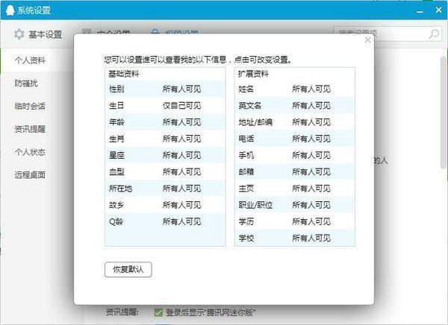Go to 资讯提醒 in the sidebar
The width and height of the screenshot is (448, 325).
(x=30, y=129)
